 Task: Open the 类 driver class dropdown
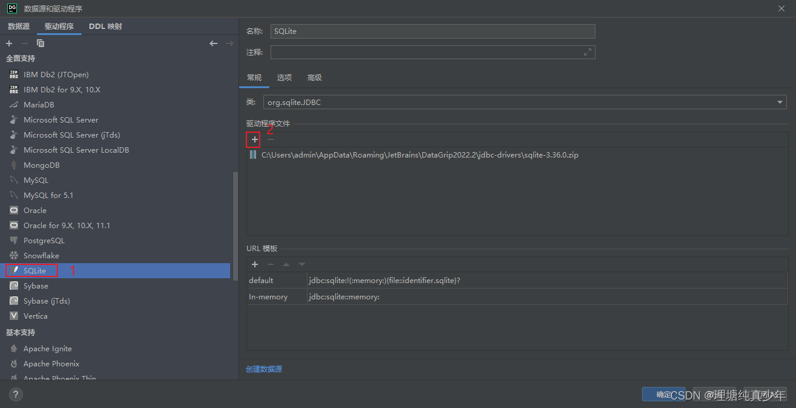point(780,102)
